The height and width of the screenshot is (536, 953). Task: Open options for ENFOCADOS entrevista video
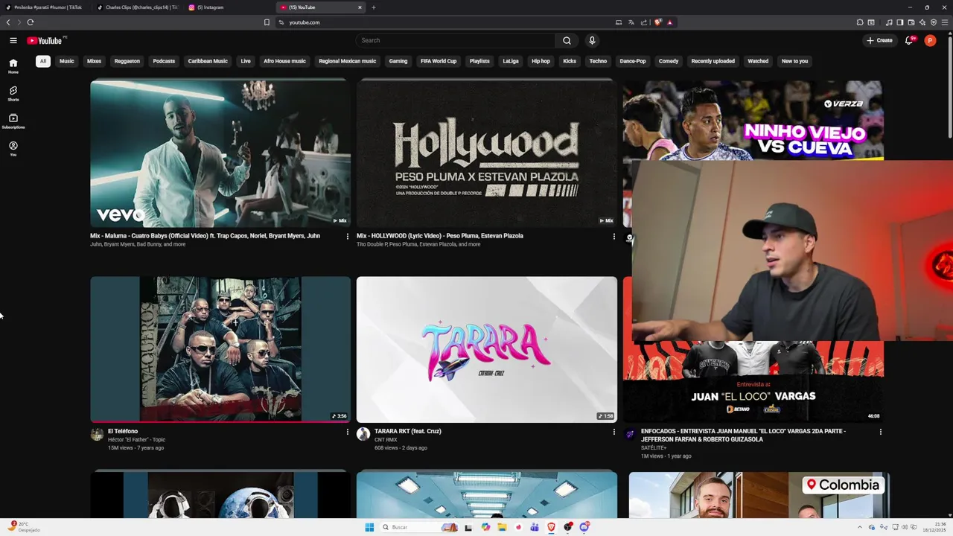pos(880,432)
